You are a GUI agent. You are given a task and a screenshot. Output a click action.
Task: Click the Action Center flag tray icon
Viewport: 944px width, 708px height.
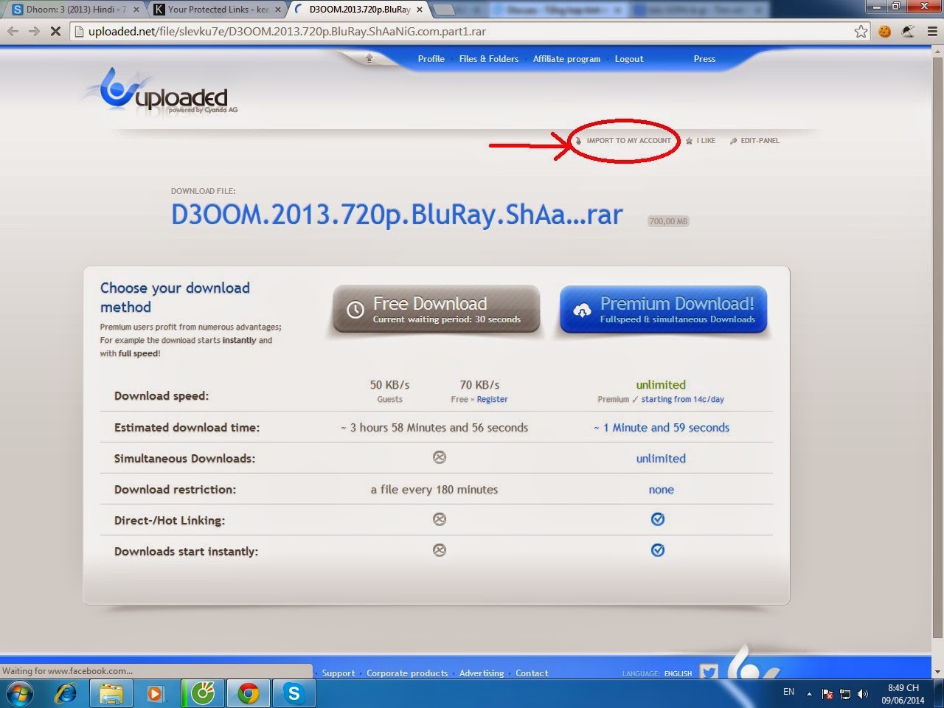click(x=827, y=694)
